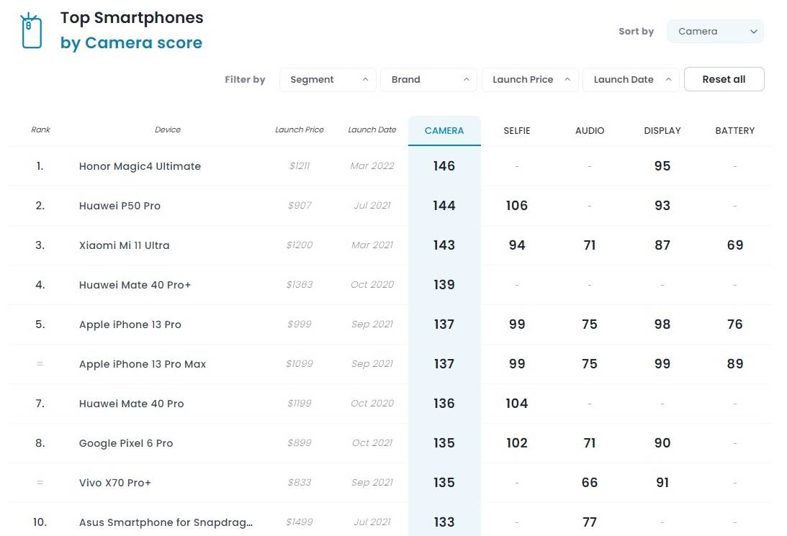The image size is (787, 536).
Task: Switch to the SELFIE column tab
Action: click(517, 131)
